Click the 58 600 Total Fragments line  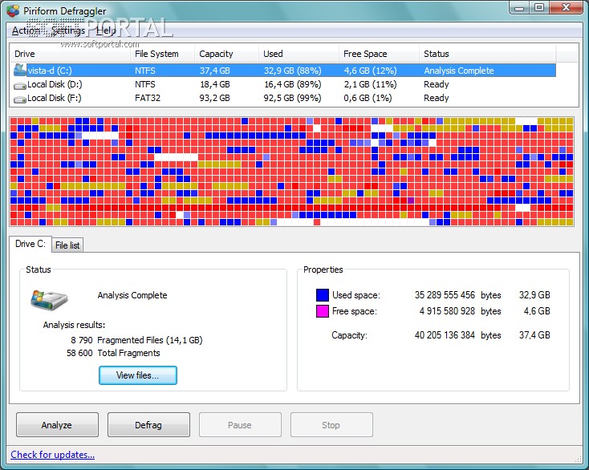[x=113, y=353]
